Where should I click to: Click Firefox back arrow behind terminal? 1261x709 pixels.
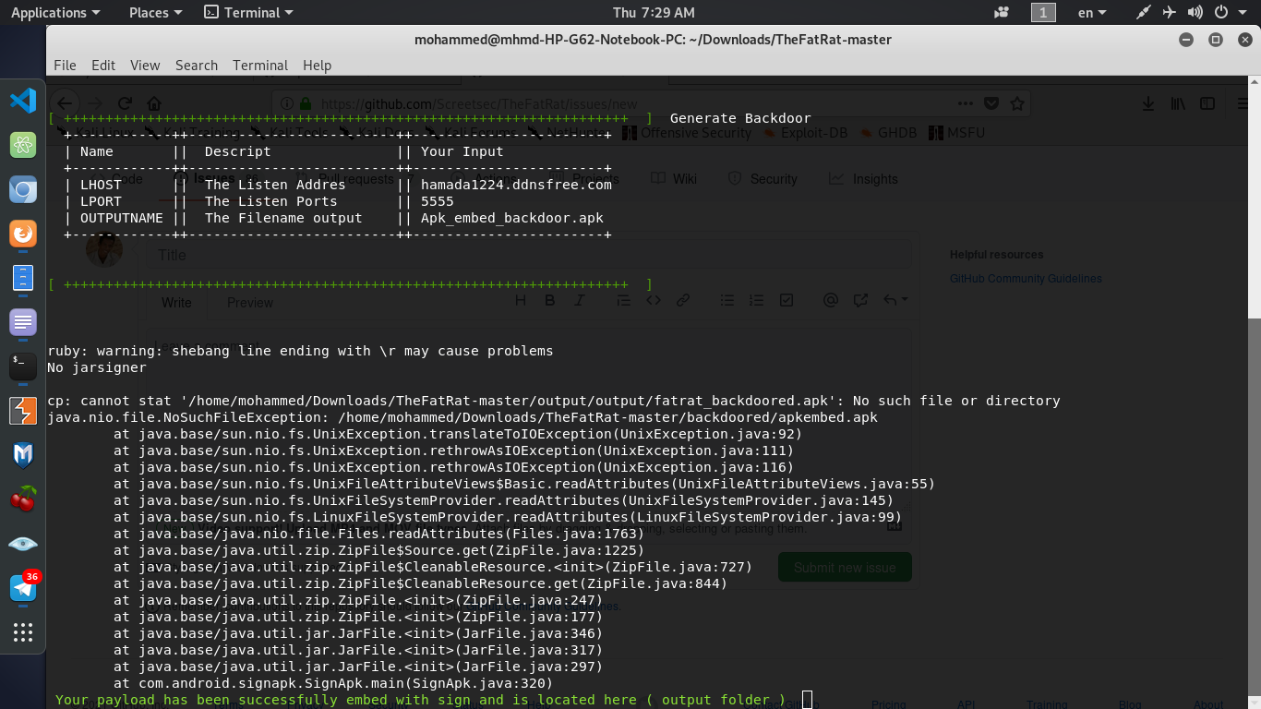pyautogui.click(x=64, y=103)
